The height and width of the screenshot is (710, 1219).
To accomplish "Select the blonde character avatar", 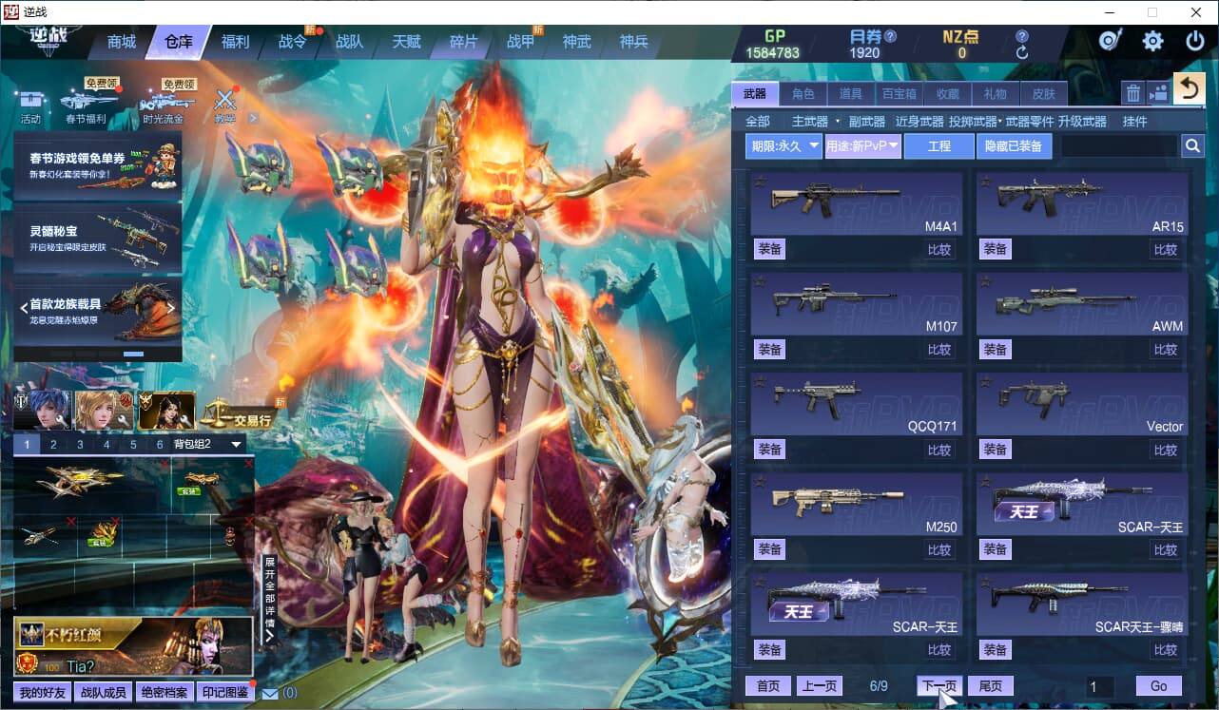I will [104, 409].
